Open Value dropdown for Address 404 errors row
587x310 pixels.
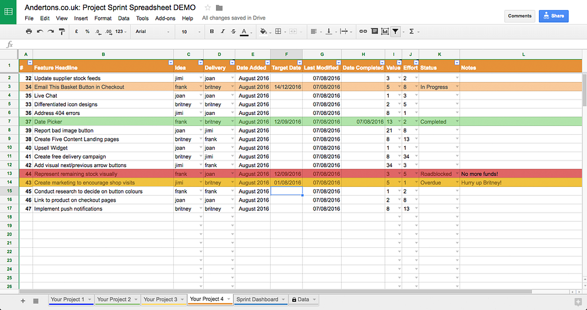399,113
